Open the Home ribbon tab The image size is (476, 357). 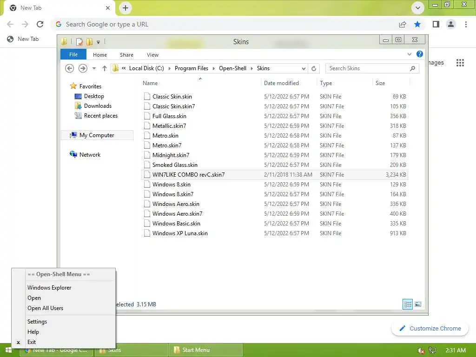(100, 55)
